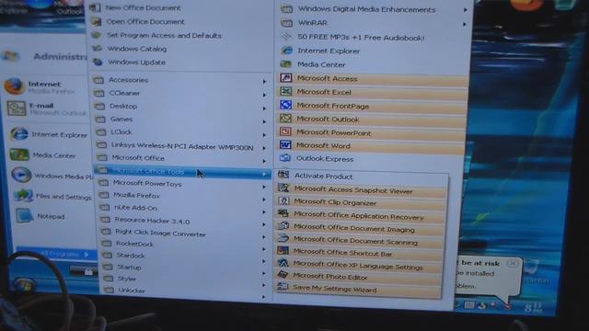Viewport: 589px width, 331px height.
Task: Click 50 FREE MP3s +1 Free Audiobook entry
Action: point(361,38)
